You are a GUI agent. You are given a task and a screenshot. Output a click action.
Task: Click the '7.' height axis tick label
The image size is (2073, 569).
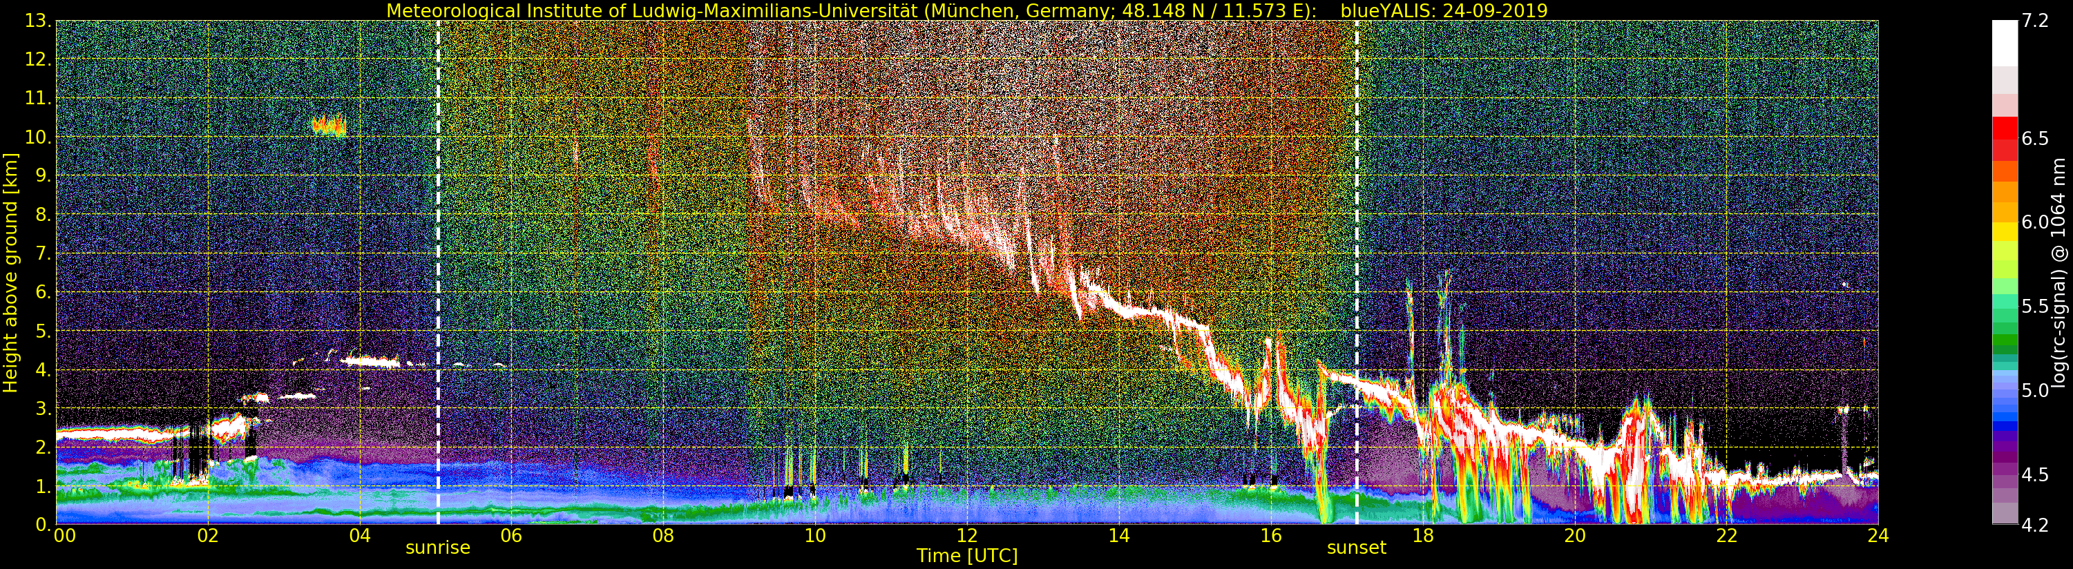(x=43, y=253)
